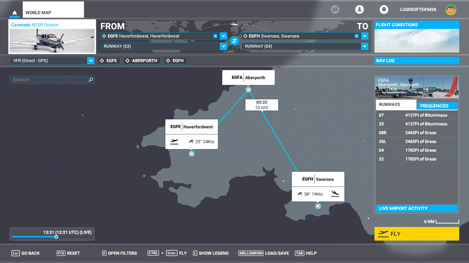Click the wind 38° 19Kts indicator on Swansea card

[x=310, y=194]
